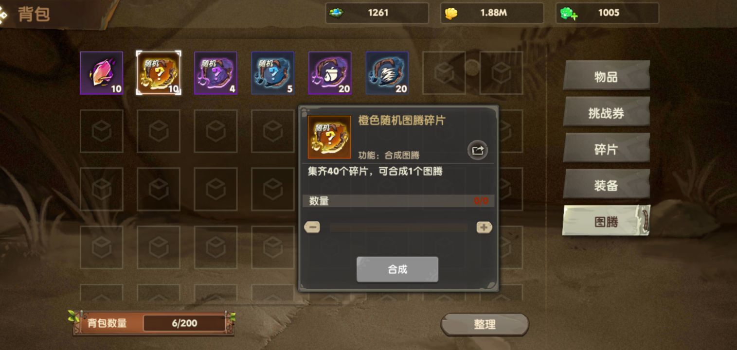Select the purple acorn totem fragment
This screenshot has height=350, width=737.
(330, 73)
